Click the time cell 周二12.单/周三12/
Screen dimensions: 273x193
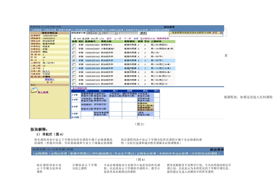click(x=161, y=76)
